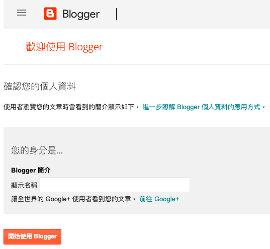The height and width of the screenshot is (249, 270).
Task: Focus the 顯示名稱 text input box
Action: click(x=115, y=185)
